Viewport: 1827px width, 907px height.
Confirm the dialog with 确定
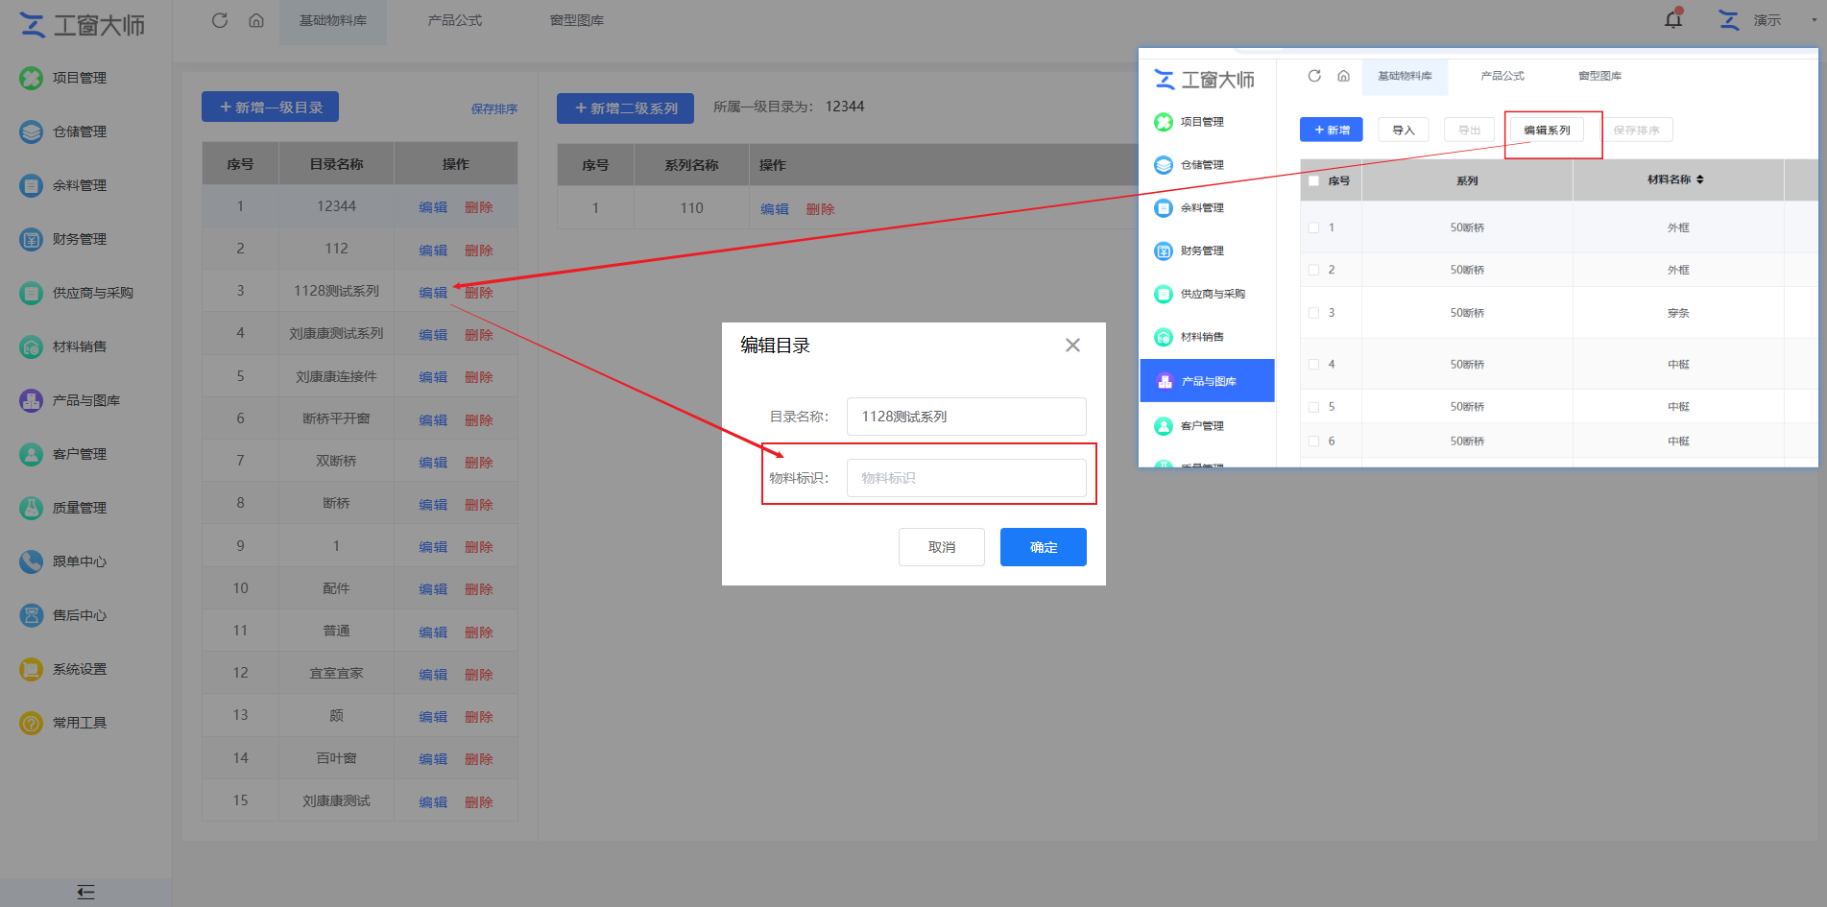tap(1043, 547)
